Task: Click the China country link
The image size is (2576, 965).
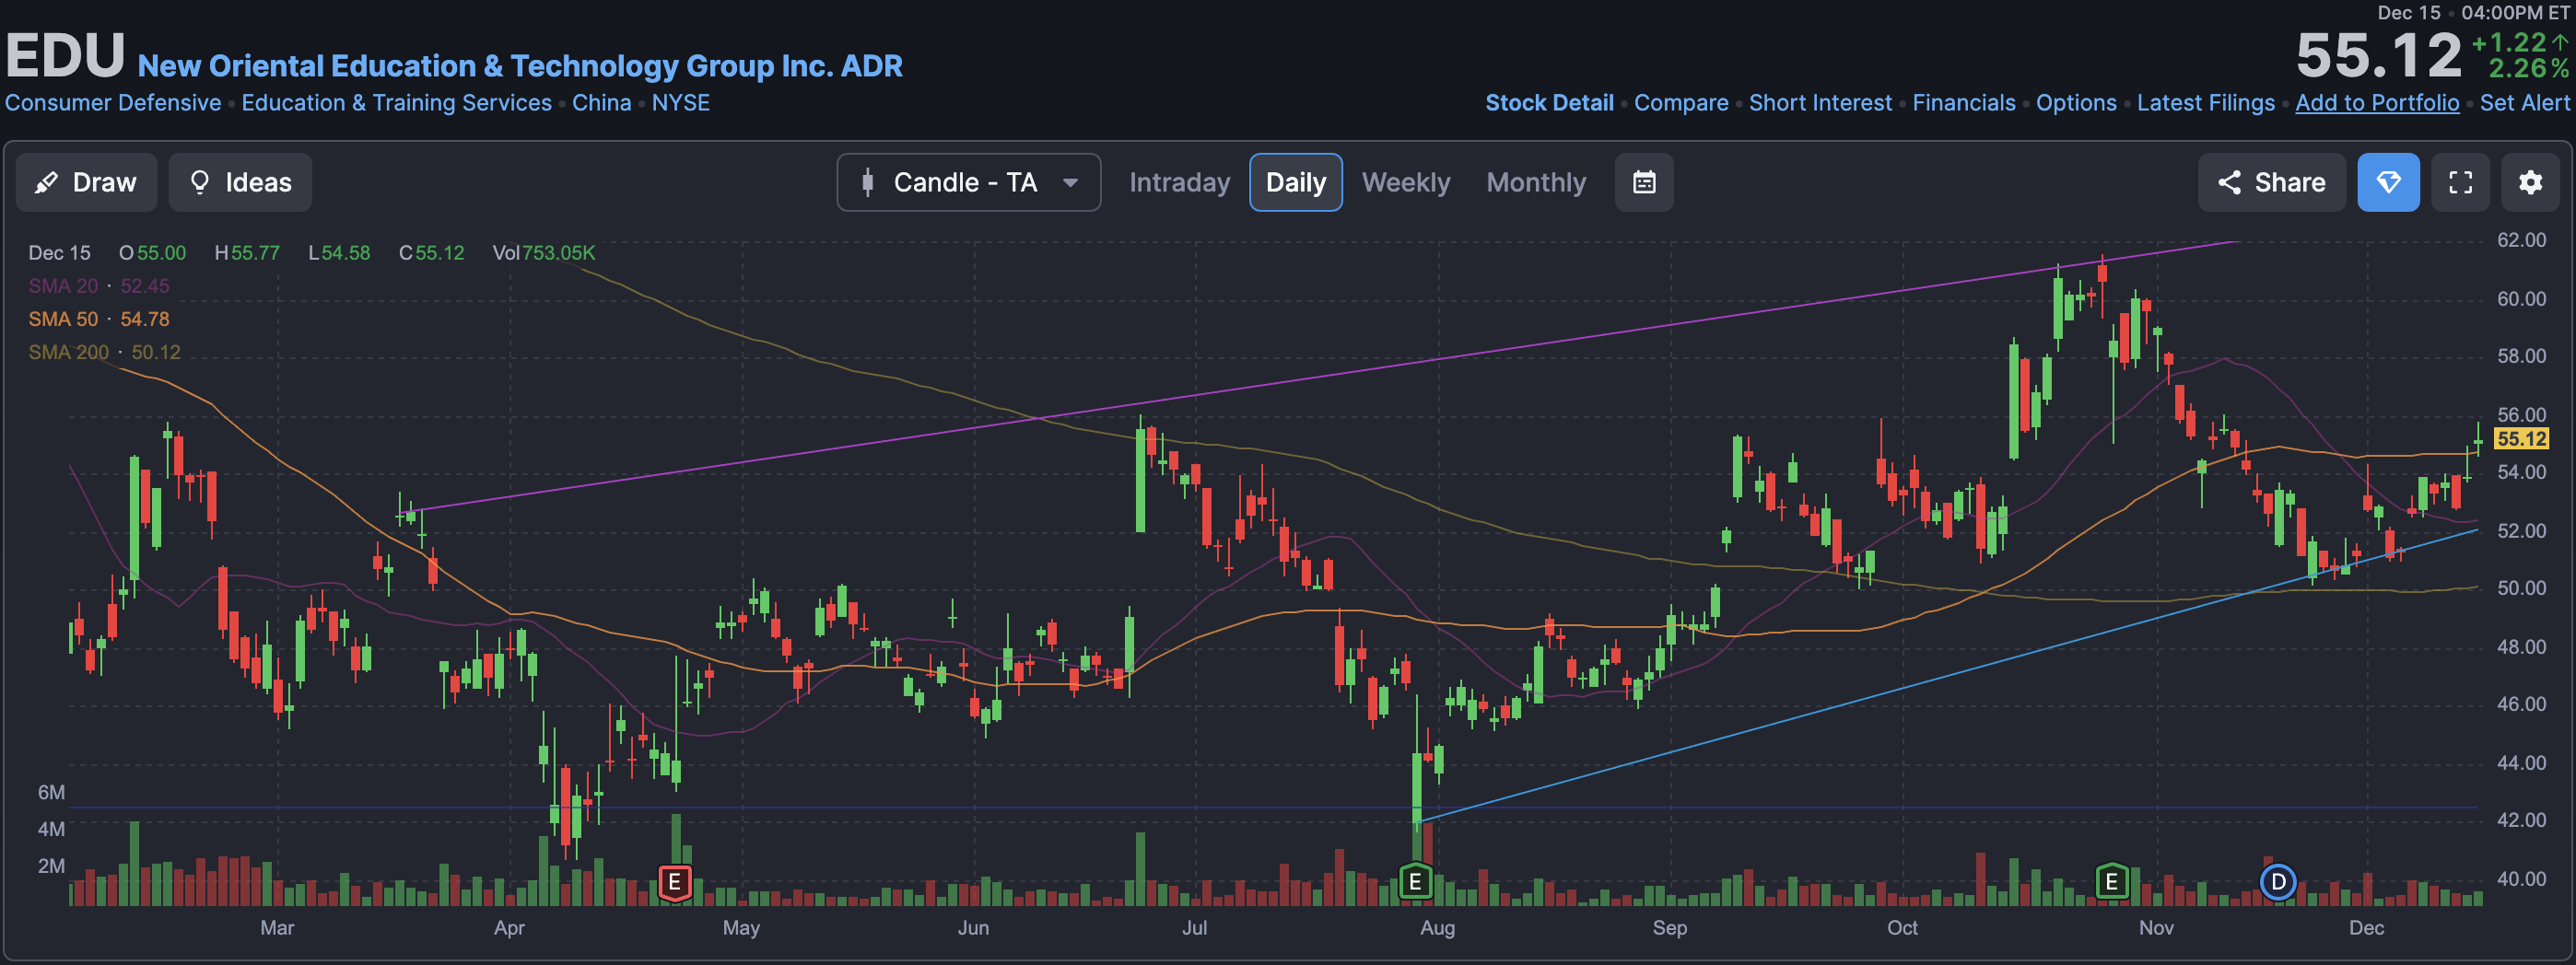Action: (x=601, y=103)
